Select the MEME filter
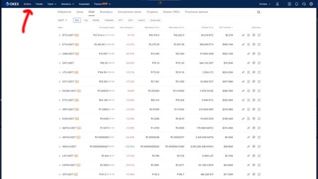The image size is (318, 179). pos(96,20)
